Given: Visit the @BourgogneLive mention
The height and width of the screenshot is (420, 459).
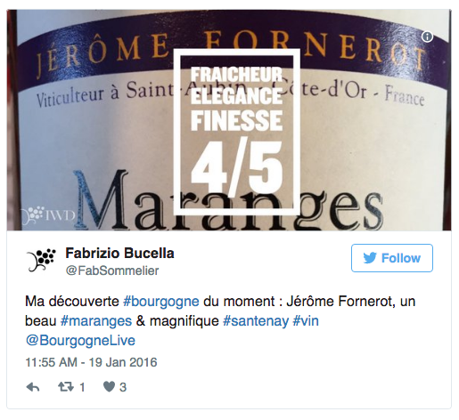Looking at the screenshot, I should 80,341.
